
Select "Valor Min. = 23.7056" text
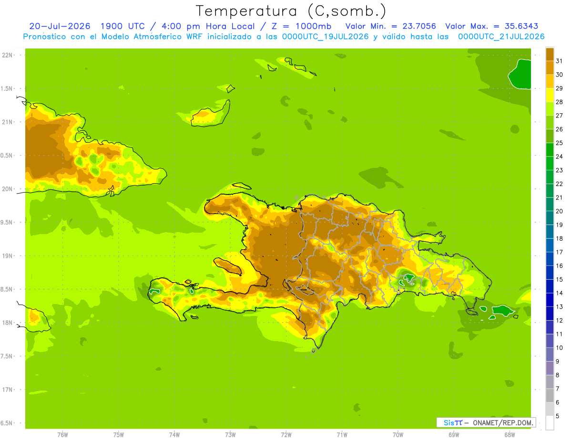390,26
